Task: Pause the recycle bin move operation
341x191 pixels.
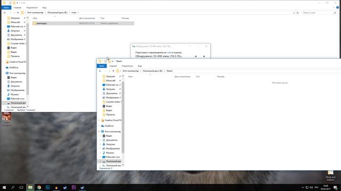Action: (196, 56)
